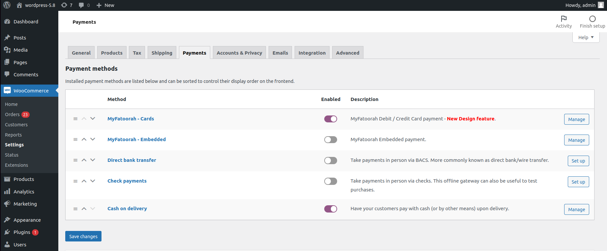
Task: Click drag handle for Cash on delivery row
Action: tap(75, 209)
